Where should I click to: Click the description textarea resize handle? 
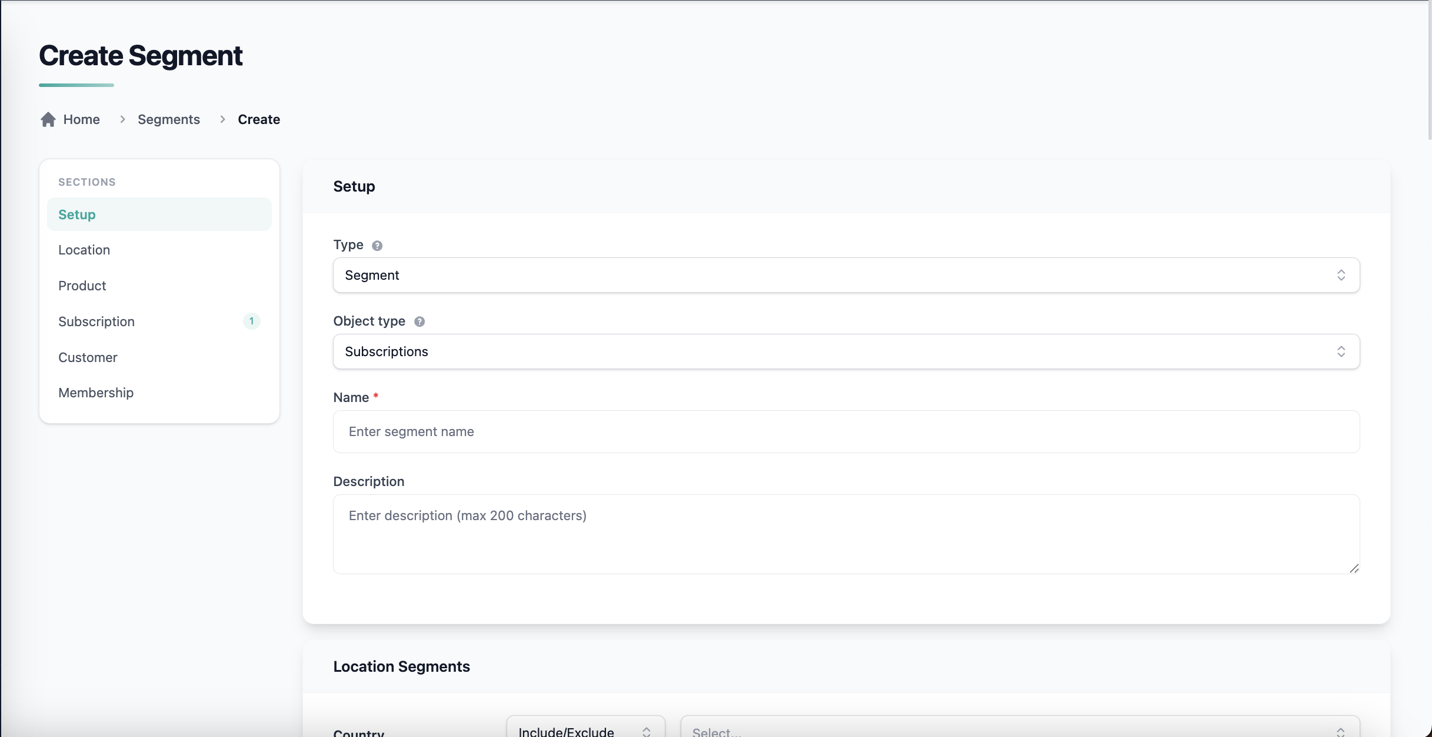tap(1354, 568)
